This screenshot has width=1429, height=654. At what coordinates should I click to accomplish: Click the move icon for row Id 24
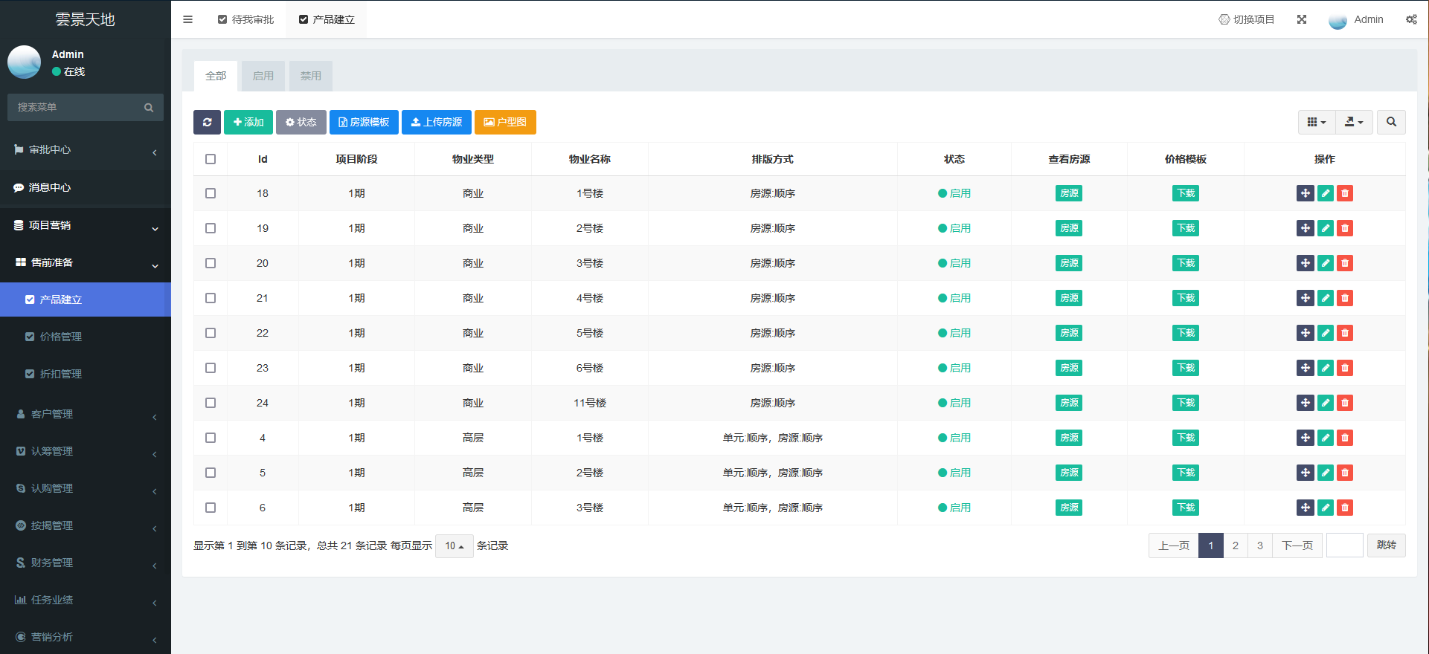coord(1306,403)
